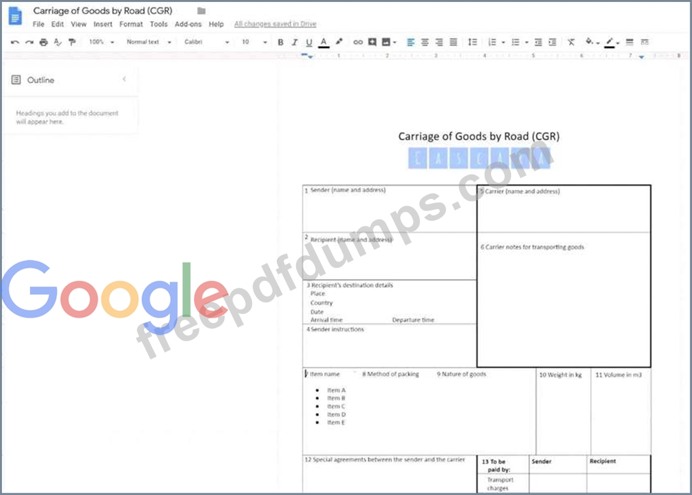Open border dash style icon
692x495 pixels.
point(644,42)
